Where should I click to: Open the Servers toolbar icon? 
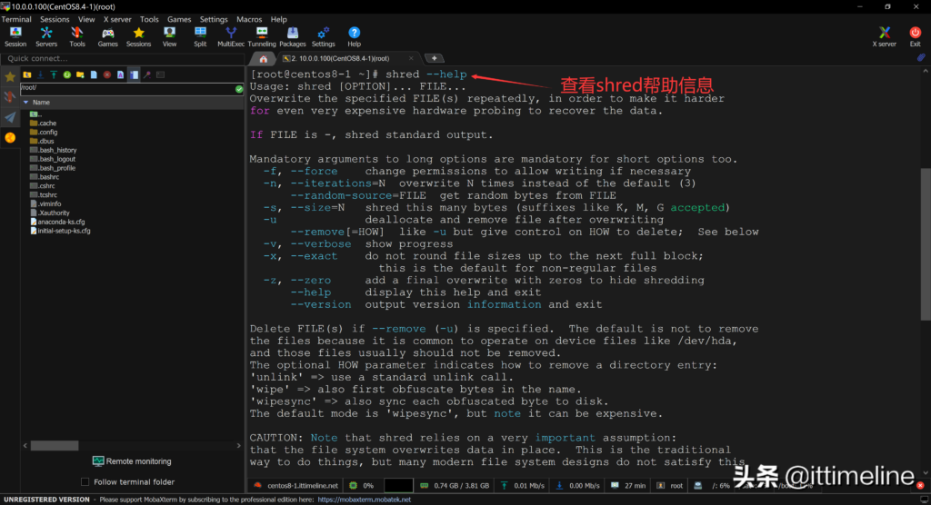pos(46,34)
